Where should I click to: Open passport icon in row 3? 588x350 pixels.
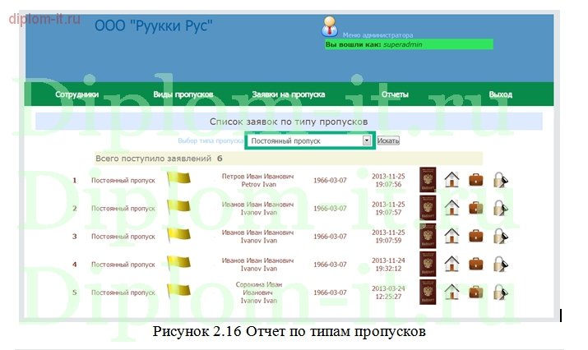pyautogui.click(x=428, y=236)
